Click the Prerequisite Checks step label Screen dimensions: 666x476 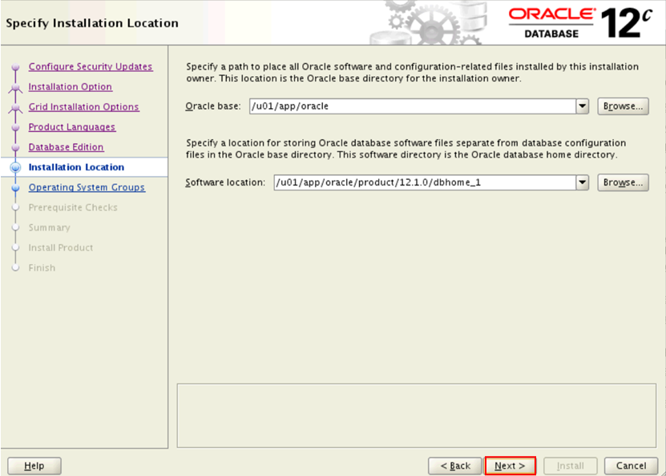[x=73, y=207]
